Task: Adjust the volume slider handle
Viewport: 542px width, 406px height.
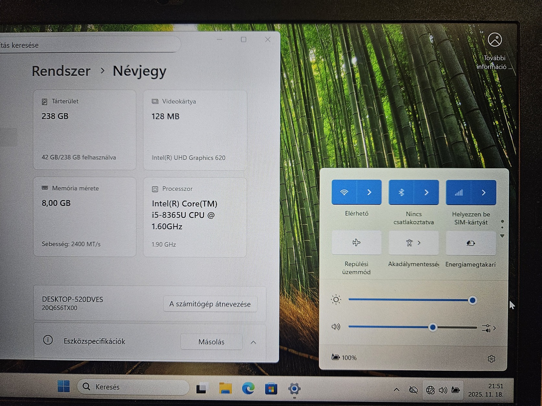Action: point(432,327)
